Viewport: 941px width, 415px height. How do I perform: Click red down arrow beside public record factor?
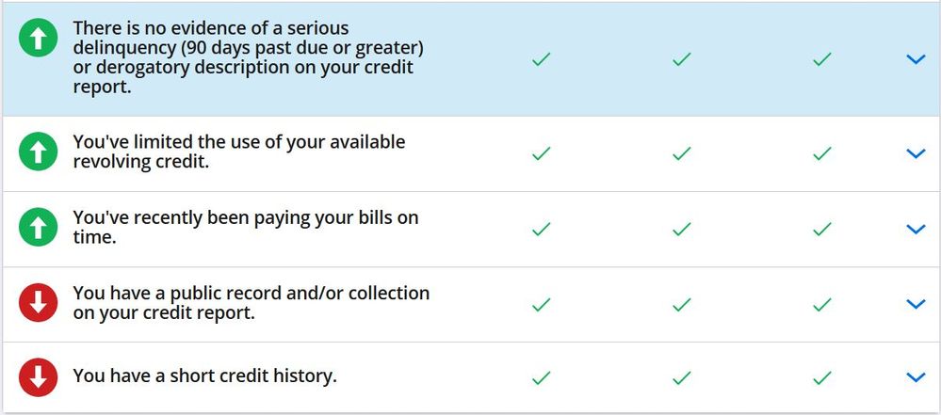(39, 303)
